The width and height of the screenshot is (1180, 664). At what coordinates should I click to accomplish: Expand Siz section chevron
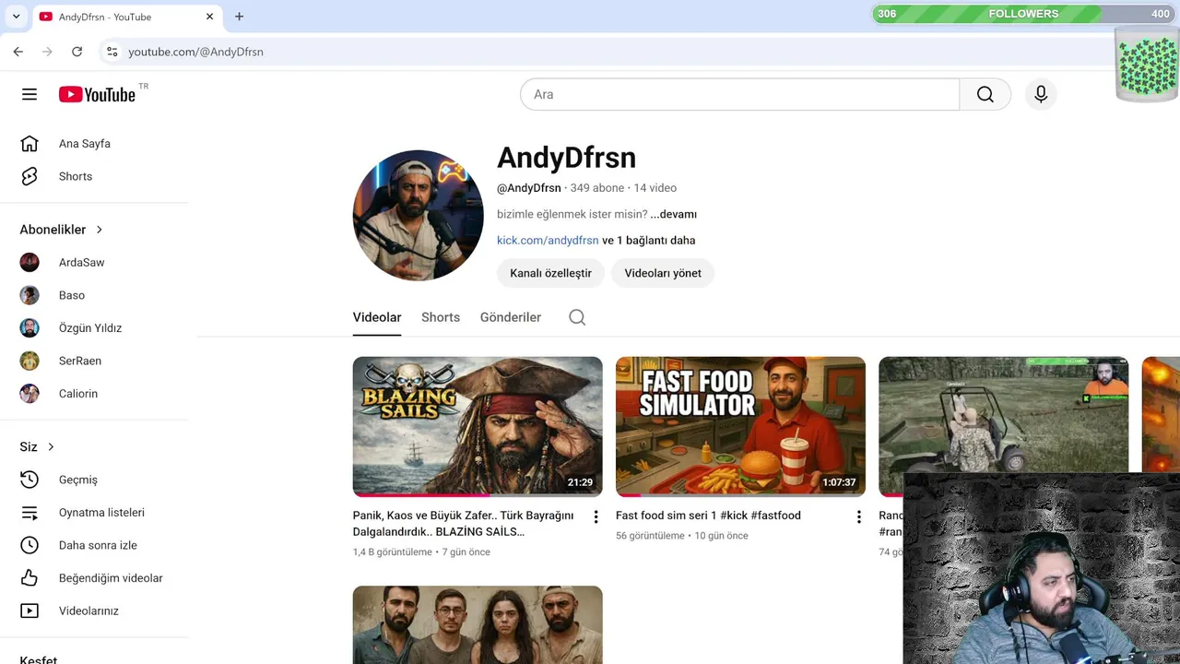(x=51, y=447)
